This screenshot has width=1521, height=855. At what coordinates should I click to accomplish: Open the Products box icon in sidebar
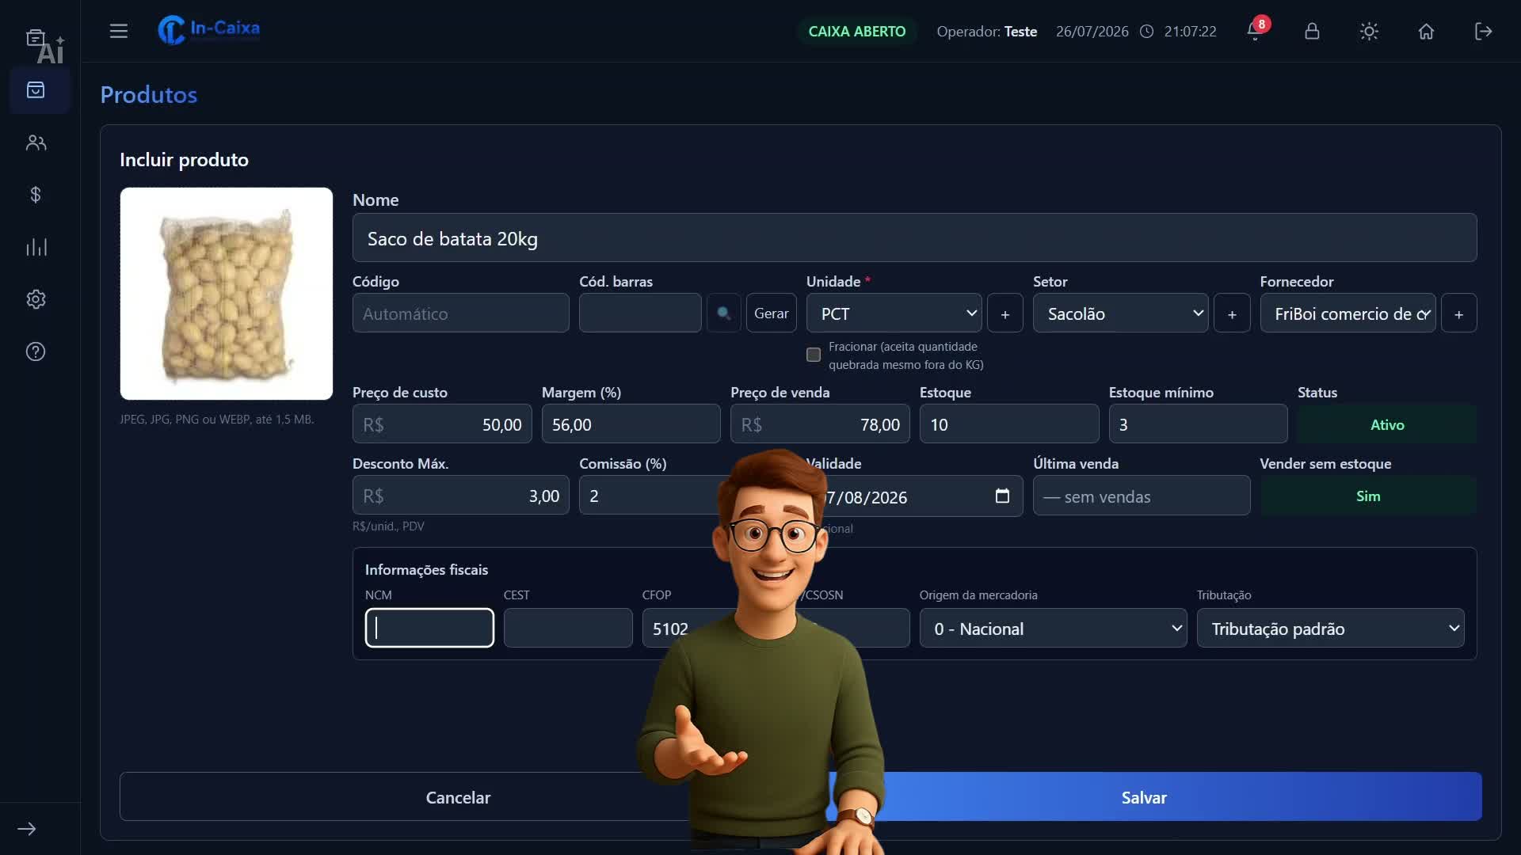coord(36,90)
